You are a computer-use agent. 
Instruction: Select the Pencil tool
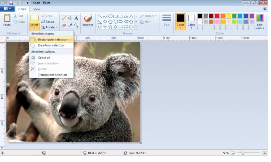tap(64, 18)
